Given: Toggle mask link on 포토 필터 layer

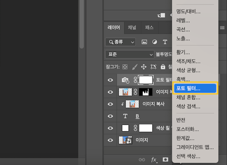Looking at the screenshot, I should point(135,80).
